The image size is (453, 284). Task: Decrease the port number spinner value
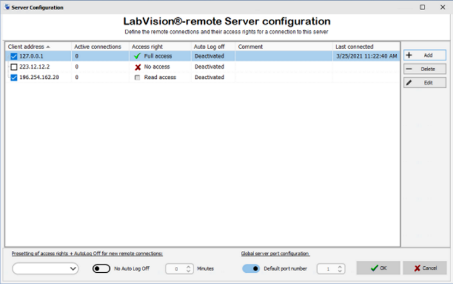point(340,271)
